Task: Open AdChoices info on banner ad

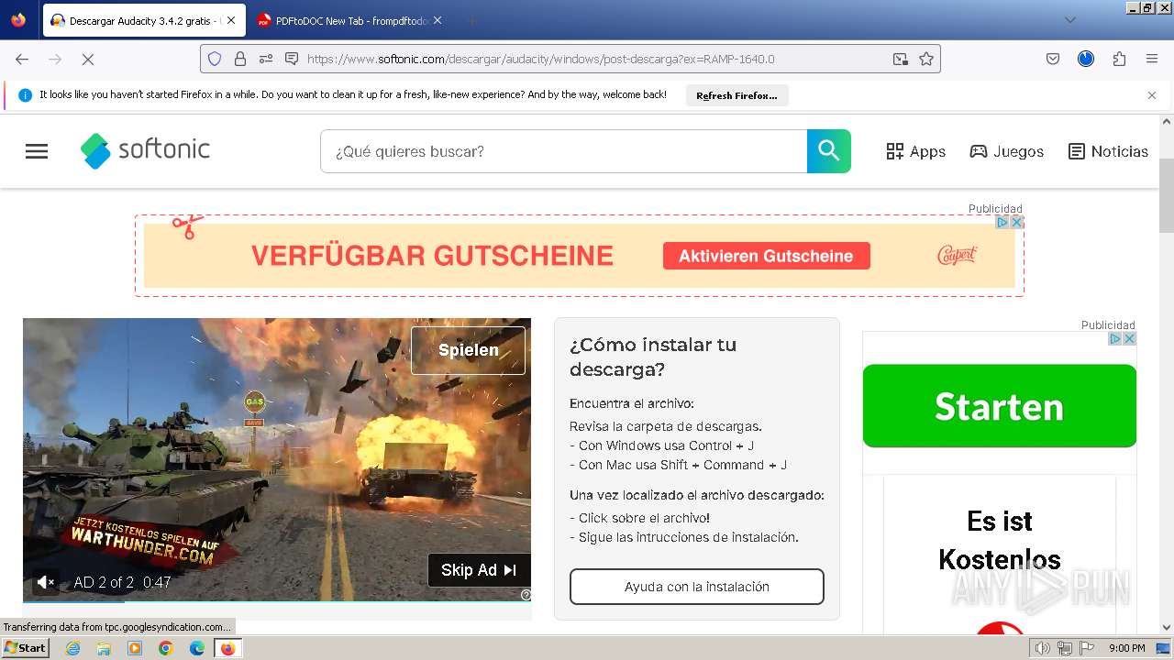Action: (1002, 222)
